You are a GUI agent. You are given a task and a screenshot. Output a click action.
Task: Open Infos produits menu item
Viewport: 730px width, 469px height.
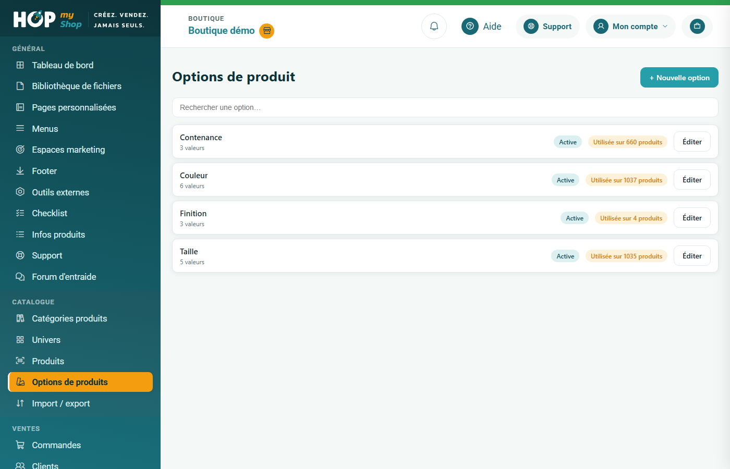80,234
